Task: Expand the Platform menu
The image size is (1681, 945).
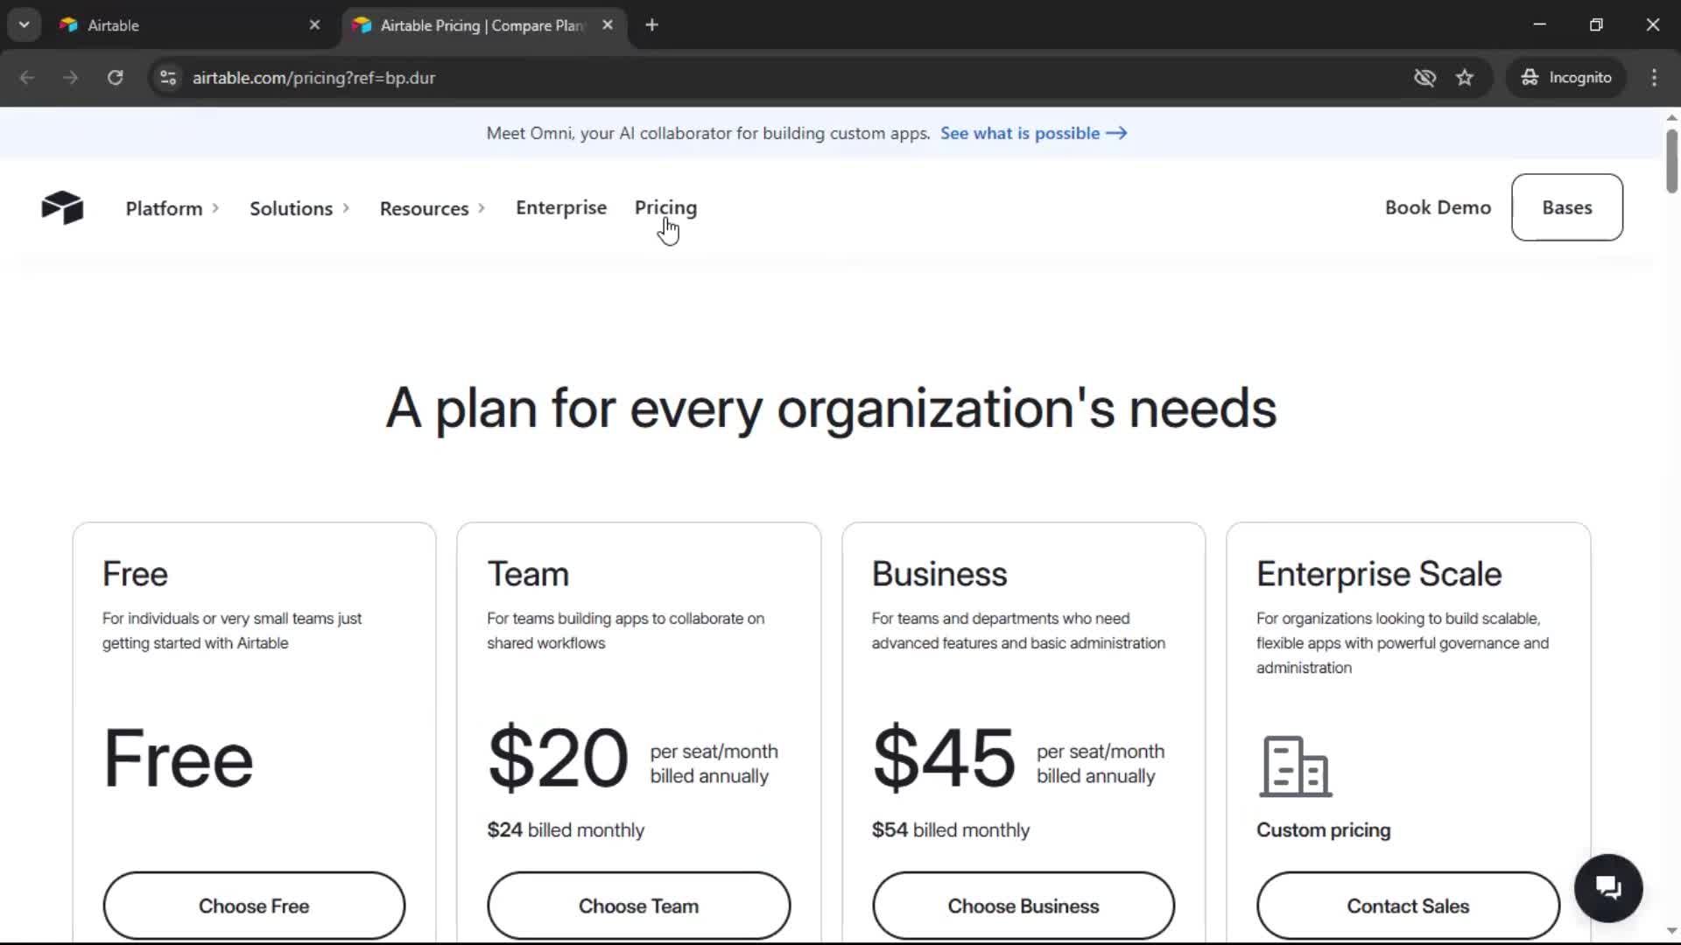Action: pos(172,208)
